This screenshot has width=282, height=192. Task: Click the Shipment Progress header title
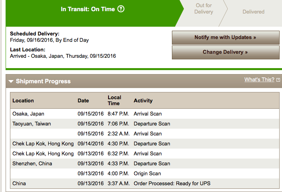[43, 81]
